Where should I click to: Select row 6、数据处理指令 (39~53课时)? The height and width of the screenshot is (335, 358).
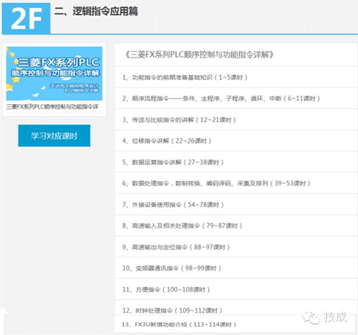(236, 183)
